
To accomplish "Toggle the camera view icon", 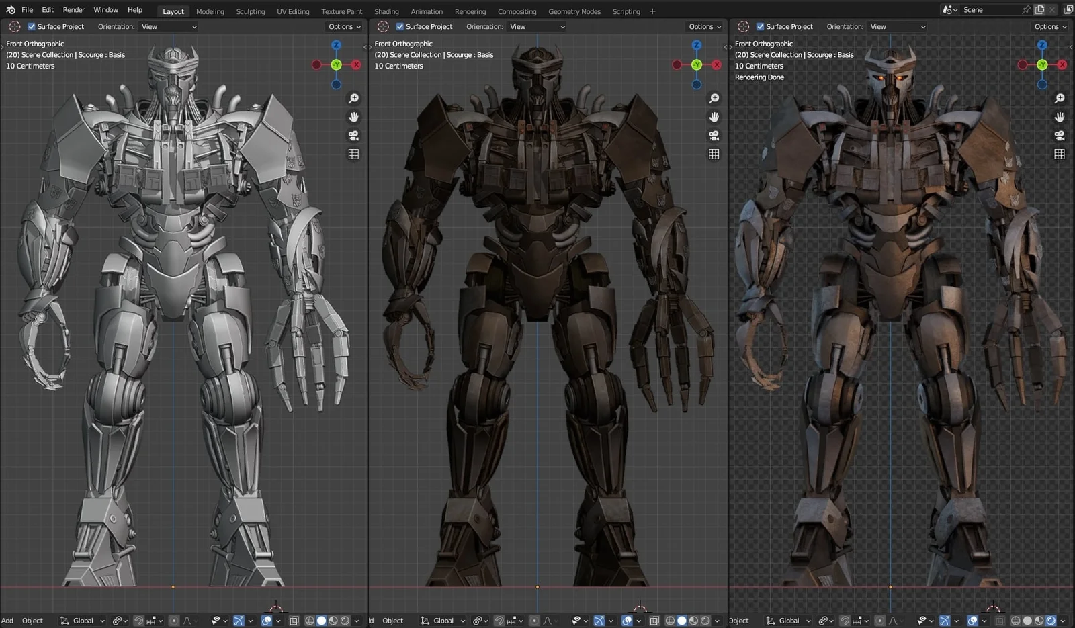I will coord(354,134).
